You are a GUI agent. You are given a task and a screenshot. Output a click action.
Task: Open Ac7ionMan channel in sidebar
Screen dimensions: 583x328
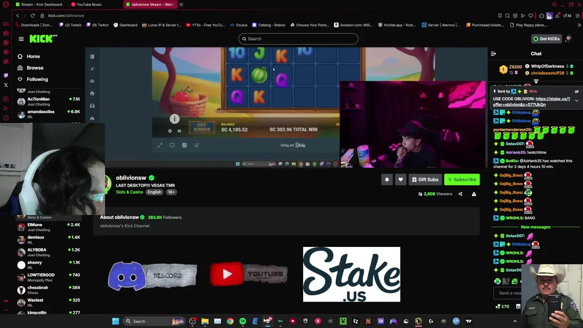[48, 102]
